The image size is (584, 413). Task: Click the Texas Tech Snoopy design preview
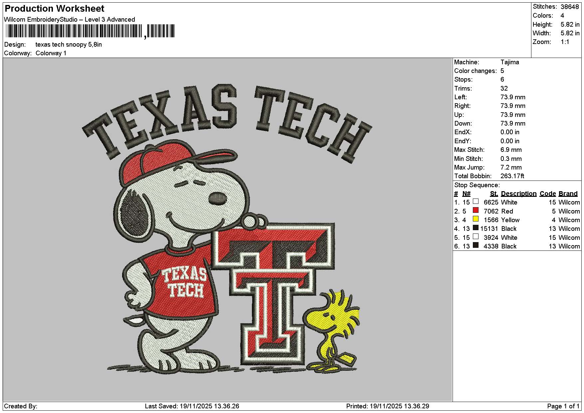point(228,229)
